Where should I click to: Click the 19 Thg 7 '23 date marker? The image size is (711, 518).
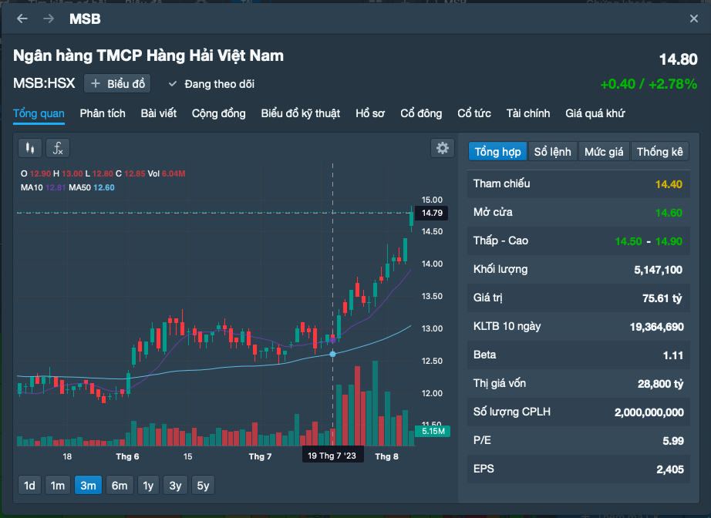point(332,456)
